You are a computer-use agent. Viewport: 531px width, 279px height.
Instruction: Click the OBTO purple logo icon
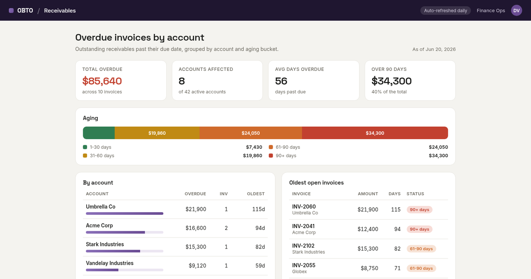click(x=11, y=11)
